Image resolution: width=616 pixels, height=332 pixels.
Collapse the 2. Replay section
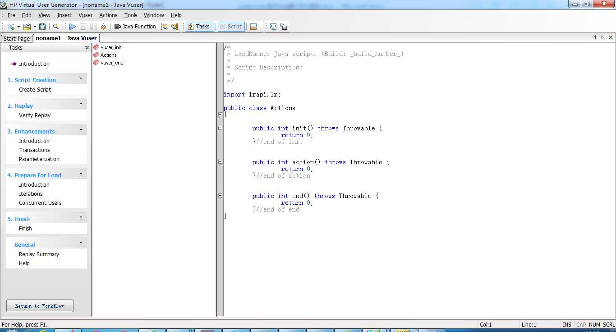point(81,104)
